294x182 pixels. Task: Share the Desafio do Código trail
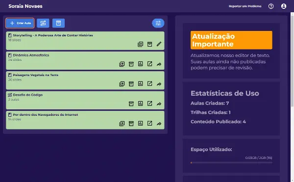(x=159, y=104)
